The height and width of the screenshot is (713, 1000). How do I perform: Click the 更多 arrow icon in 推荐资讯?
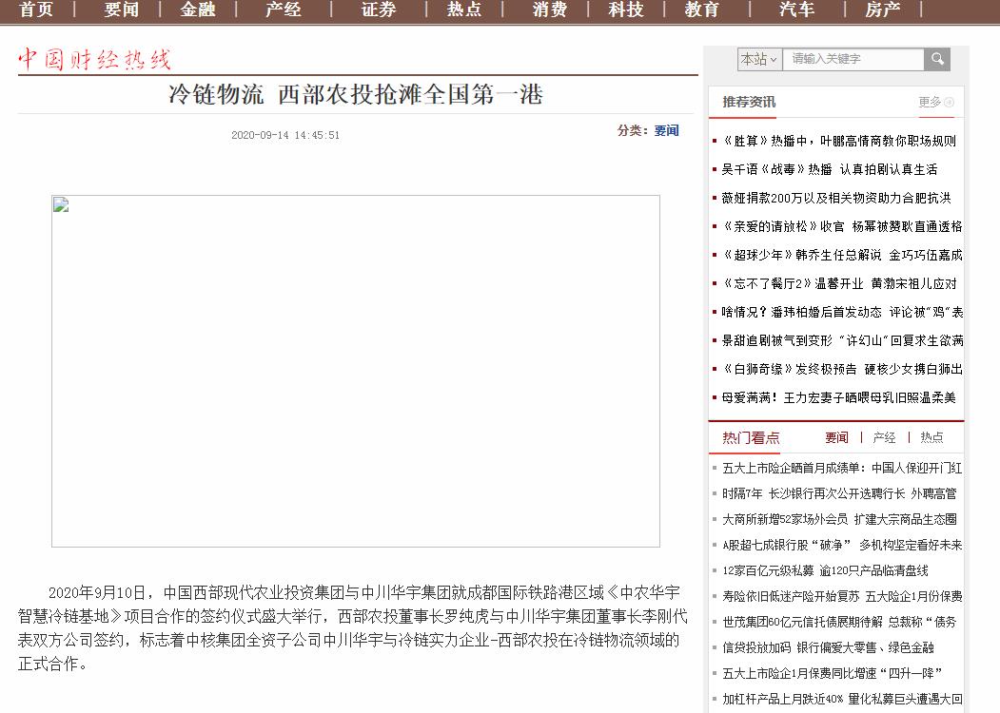949,102
